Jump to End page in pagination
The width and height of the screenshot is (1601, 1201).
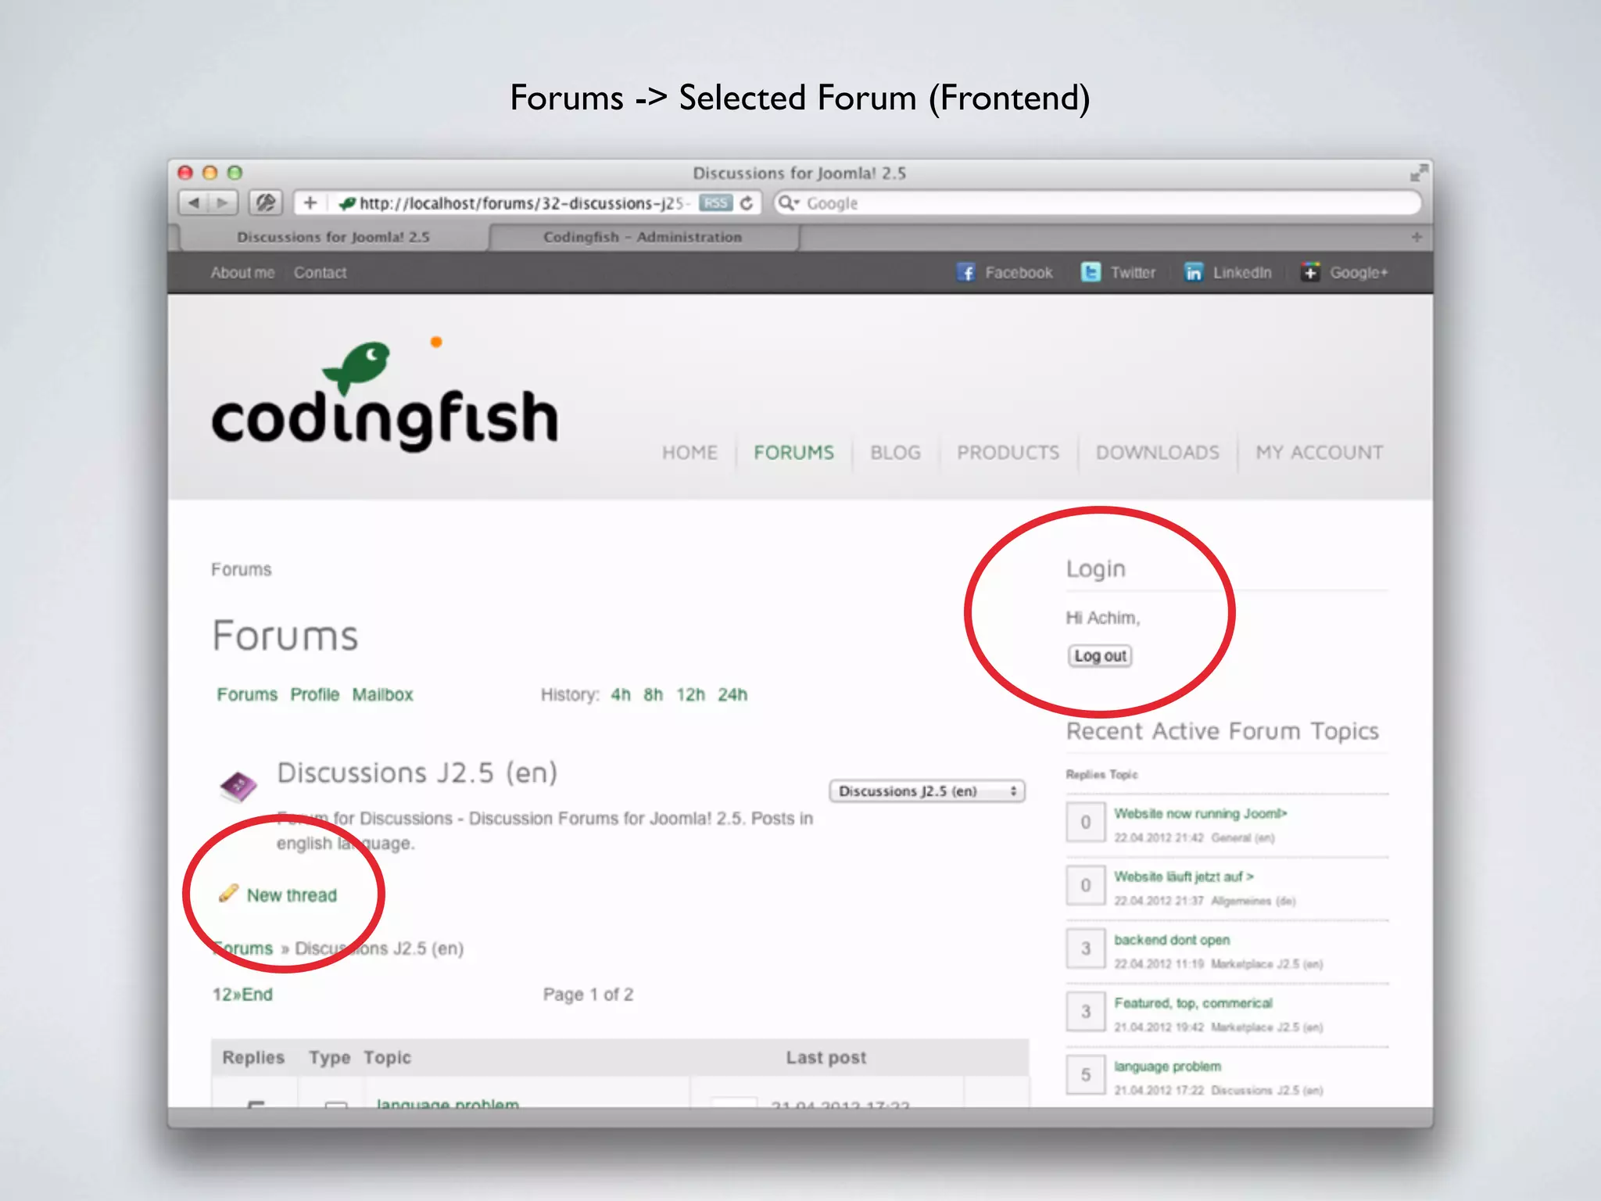click(257, 995)
